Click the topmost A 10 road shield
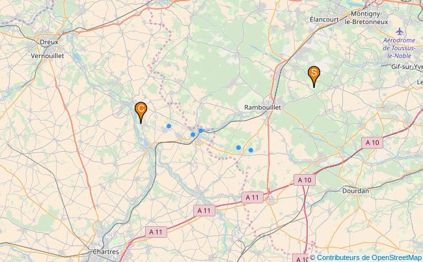Viewport: 423px width, 262px height. point(372,143)
